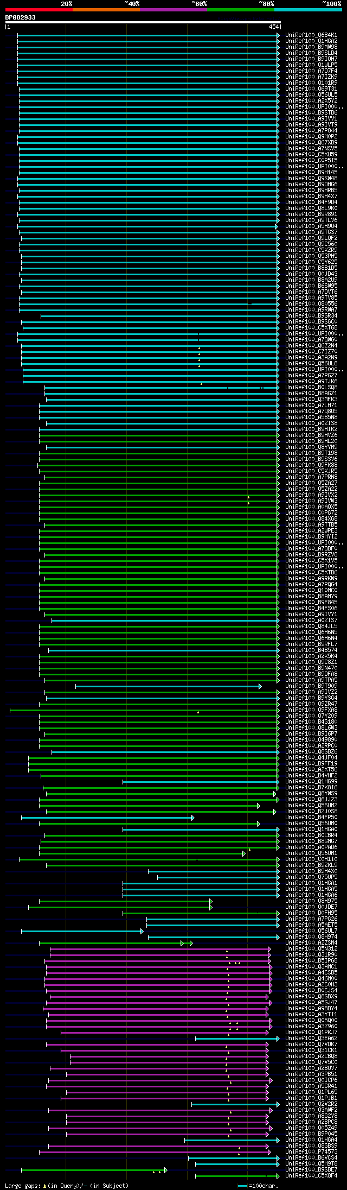347x1190 pixels.
Task: Click the cyan alignment bar of UniRef100_B9T909
Action: coord(169,686)
